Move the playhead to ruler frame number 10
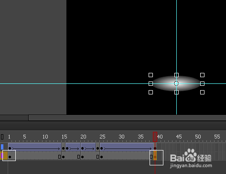The image size is (226, 174). (45, 137)
